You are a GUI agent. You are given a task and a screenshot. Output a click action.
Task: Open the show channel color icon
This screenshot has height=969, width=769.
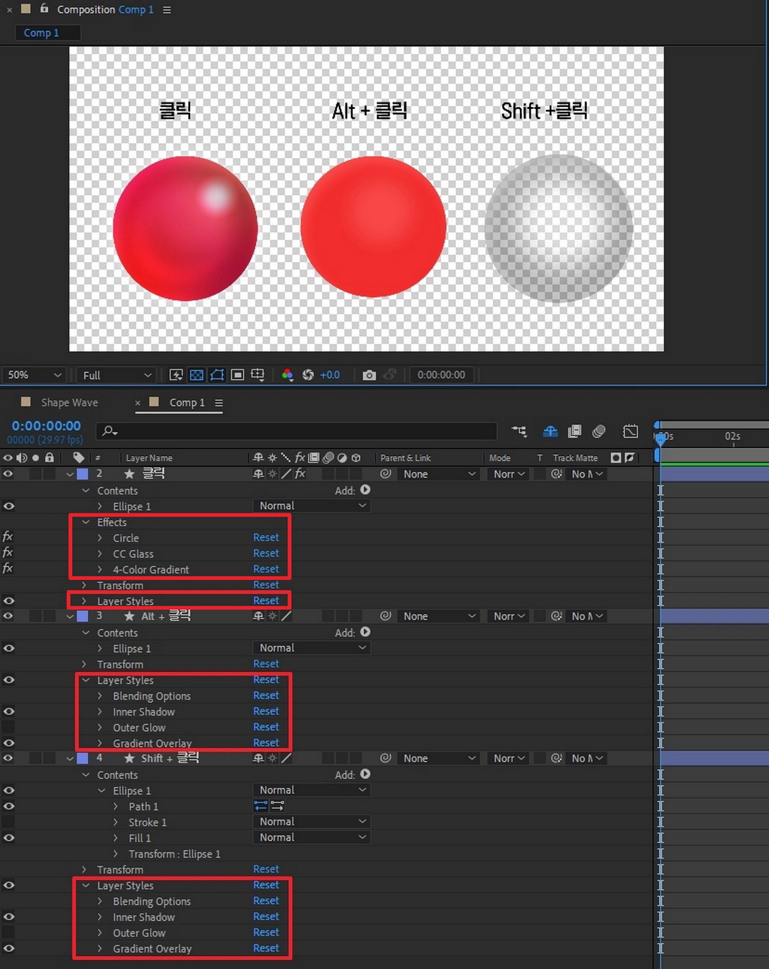[287, 375]
